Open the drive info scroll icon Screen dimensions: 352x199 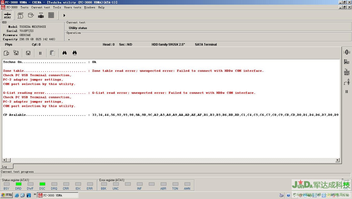[20, 15]
